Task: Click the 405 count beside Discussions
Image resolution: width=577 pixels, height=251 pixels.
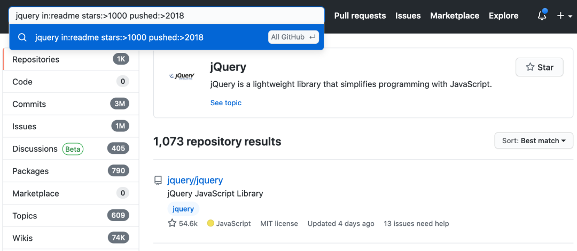Action: pos(119,148)
